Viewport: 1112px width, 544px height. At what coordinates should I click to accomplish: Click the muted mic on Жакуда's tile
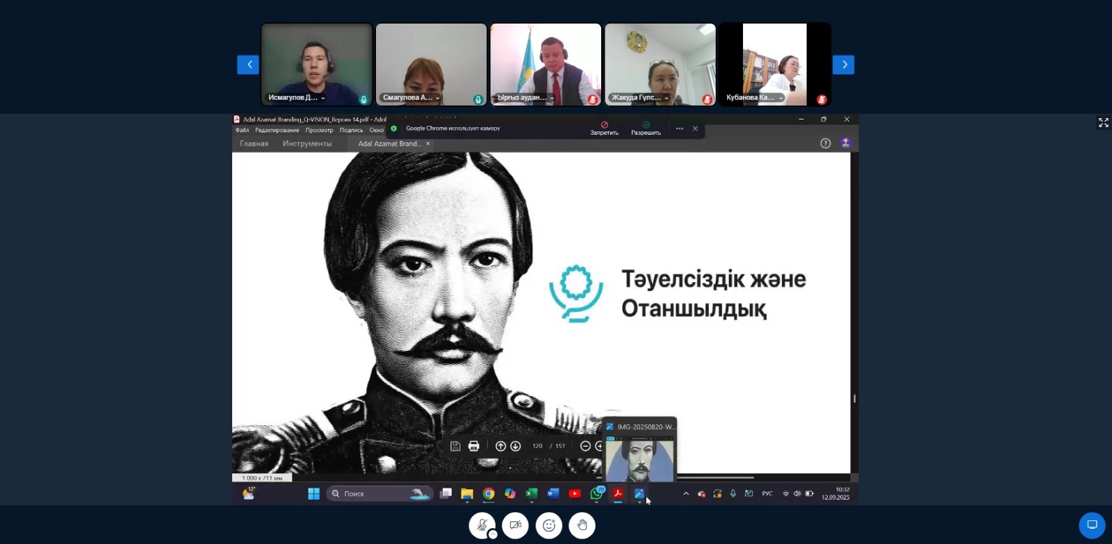(x=707, y=99)
